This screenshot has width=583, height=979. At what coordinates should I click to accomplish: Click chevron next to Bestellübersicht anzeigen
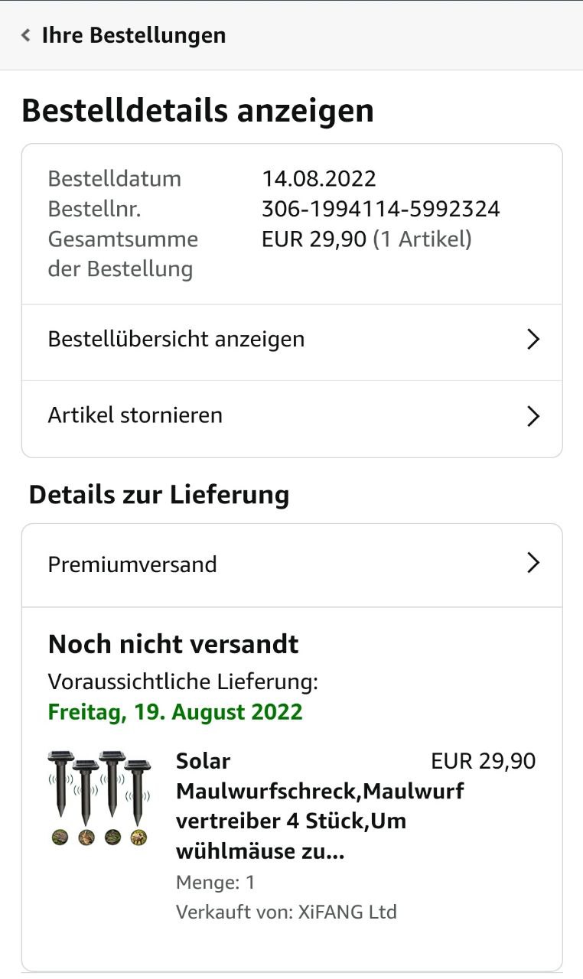(x=533, y=340)
